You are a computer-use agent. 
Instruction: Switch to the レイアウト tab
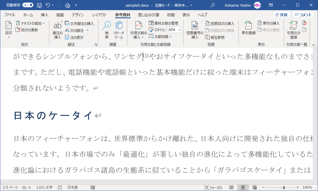(x=99, y=15)
